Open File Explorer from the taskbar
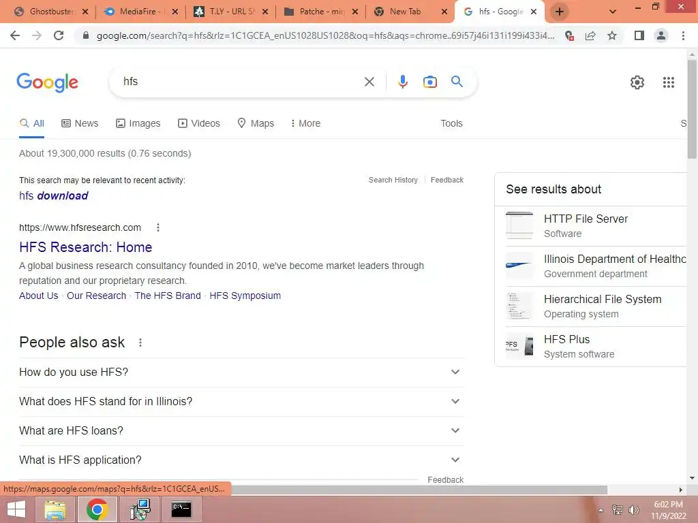This screenshot has width=698, height=523. [55, 509]
